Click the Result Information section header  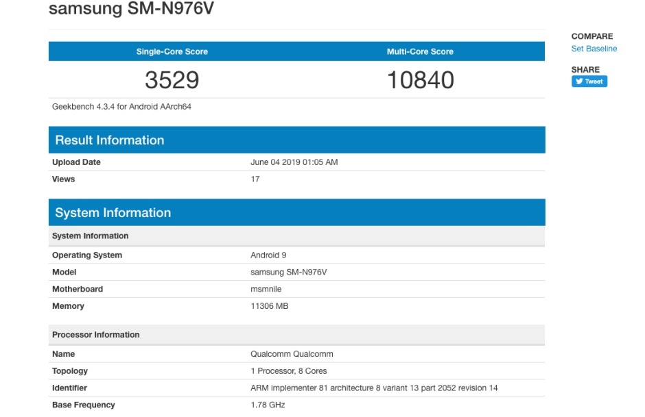[x=110, y=140]
